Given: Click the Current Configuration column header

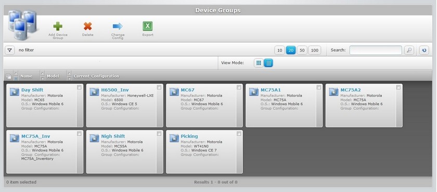Looking at the screenshot, I should 96,76.
